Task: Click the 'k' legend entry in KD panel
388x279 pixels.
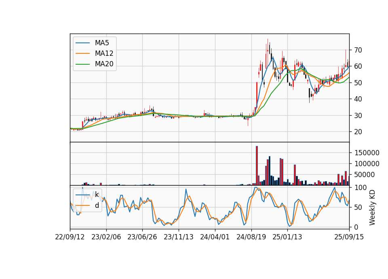Action: [97, 194]
